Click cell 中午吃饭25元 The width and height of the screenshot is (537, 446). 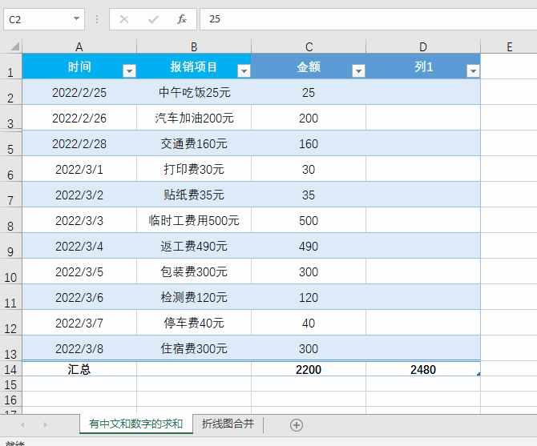[x=194, y=92]
